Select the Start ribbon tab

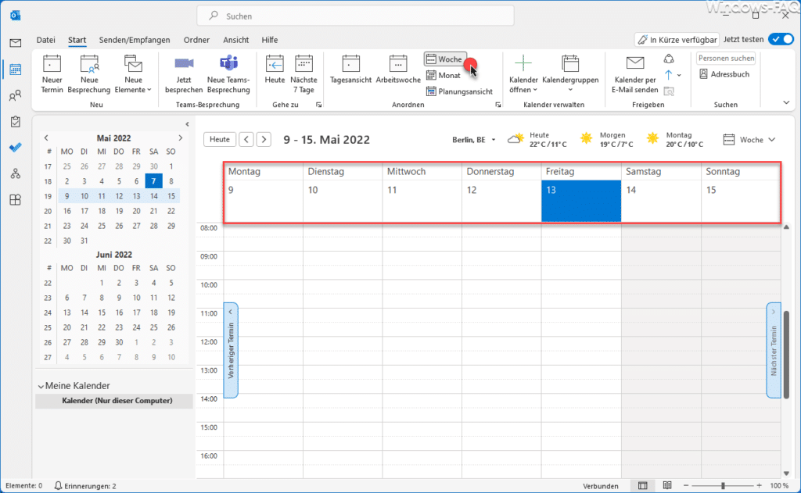(77, 40)
